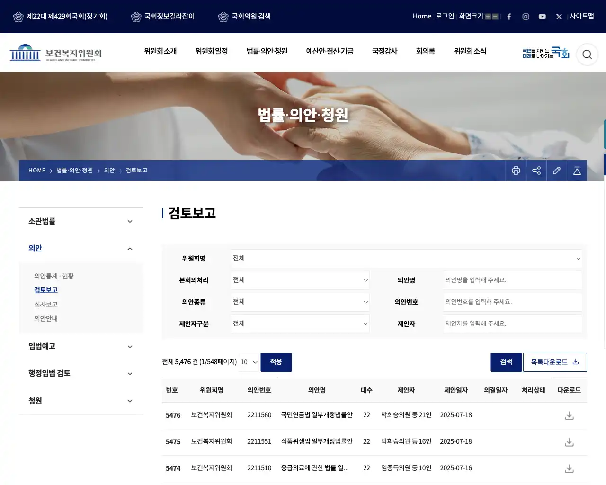Open bill 국민연금법 일부개정법률안

point(317,415)
